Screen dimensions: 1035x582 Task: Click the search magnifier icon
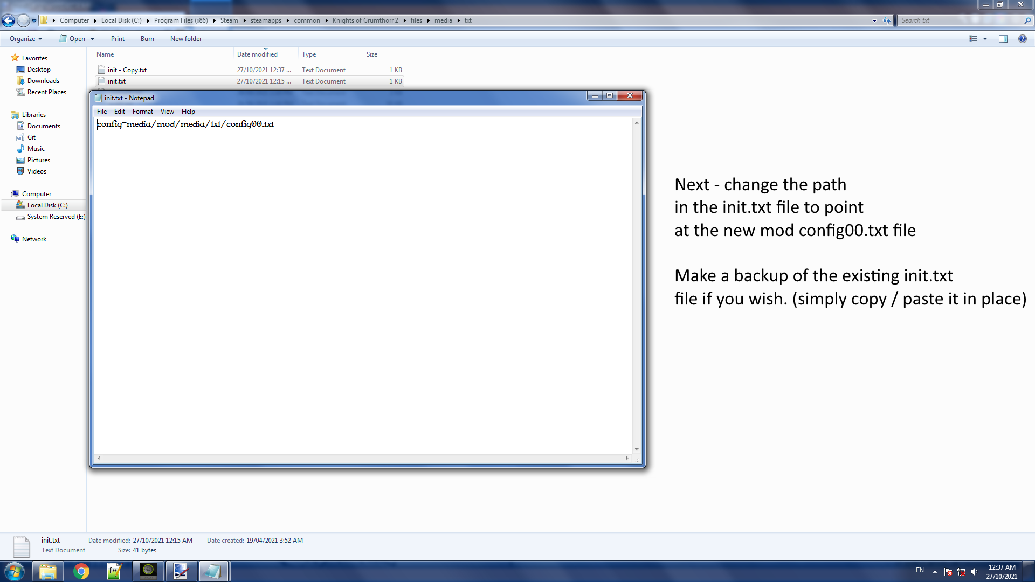pos(1027,20)
